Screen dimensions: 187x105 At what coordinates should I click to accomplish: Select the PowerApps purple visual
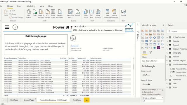[x=158, y=48]
